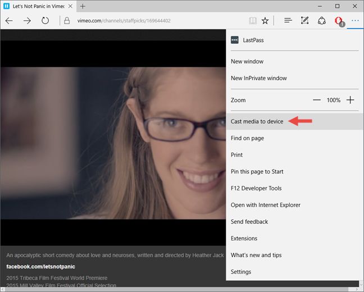Viewport: 364px width, 292px height.
Task: Make a Web Note pen icon
Action: coord(304,21)
